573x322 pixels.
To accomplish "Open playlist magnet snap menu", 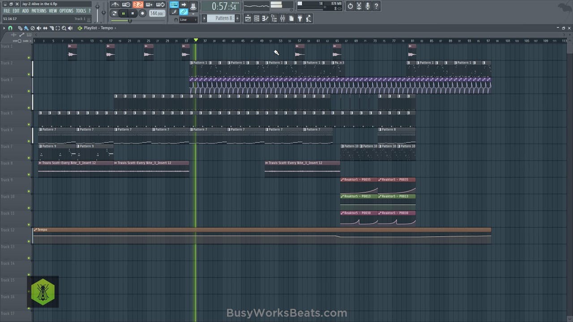I will point(10,28).
